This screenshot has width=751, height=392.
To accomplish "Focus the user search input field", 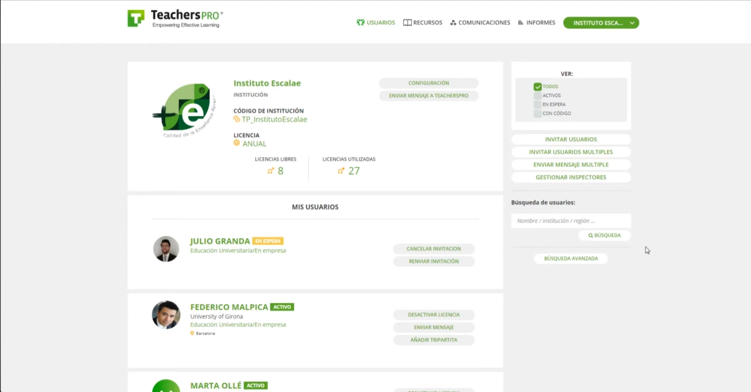I will pyautogui.click(x=571, y=221).
